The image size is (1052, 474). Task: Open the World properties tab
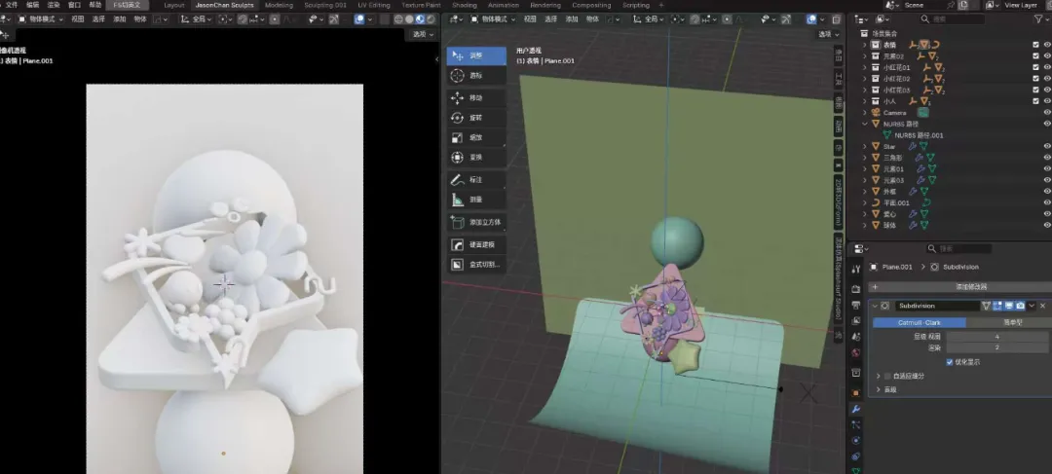click(855, 353)
